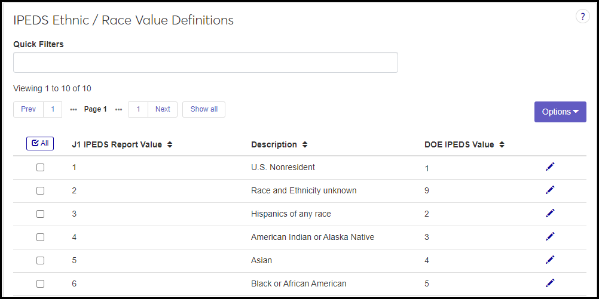Screen dimensions: 599x299
Task: Select the Black or African American checkbox
Action: pos(40,284)
